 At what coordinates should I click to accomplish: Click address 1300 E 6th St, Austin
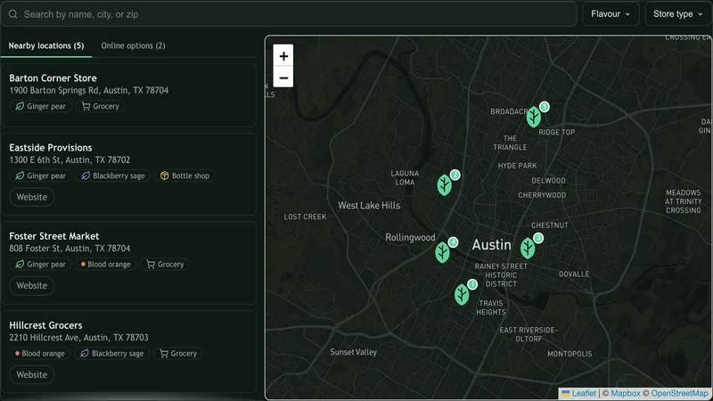tap(70, 160)
